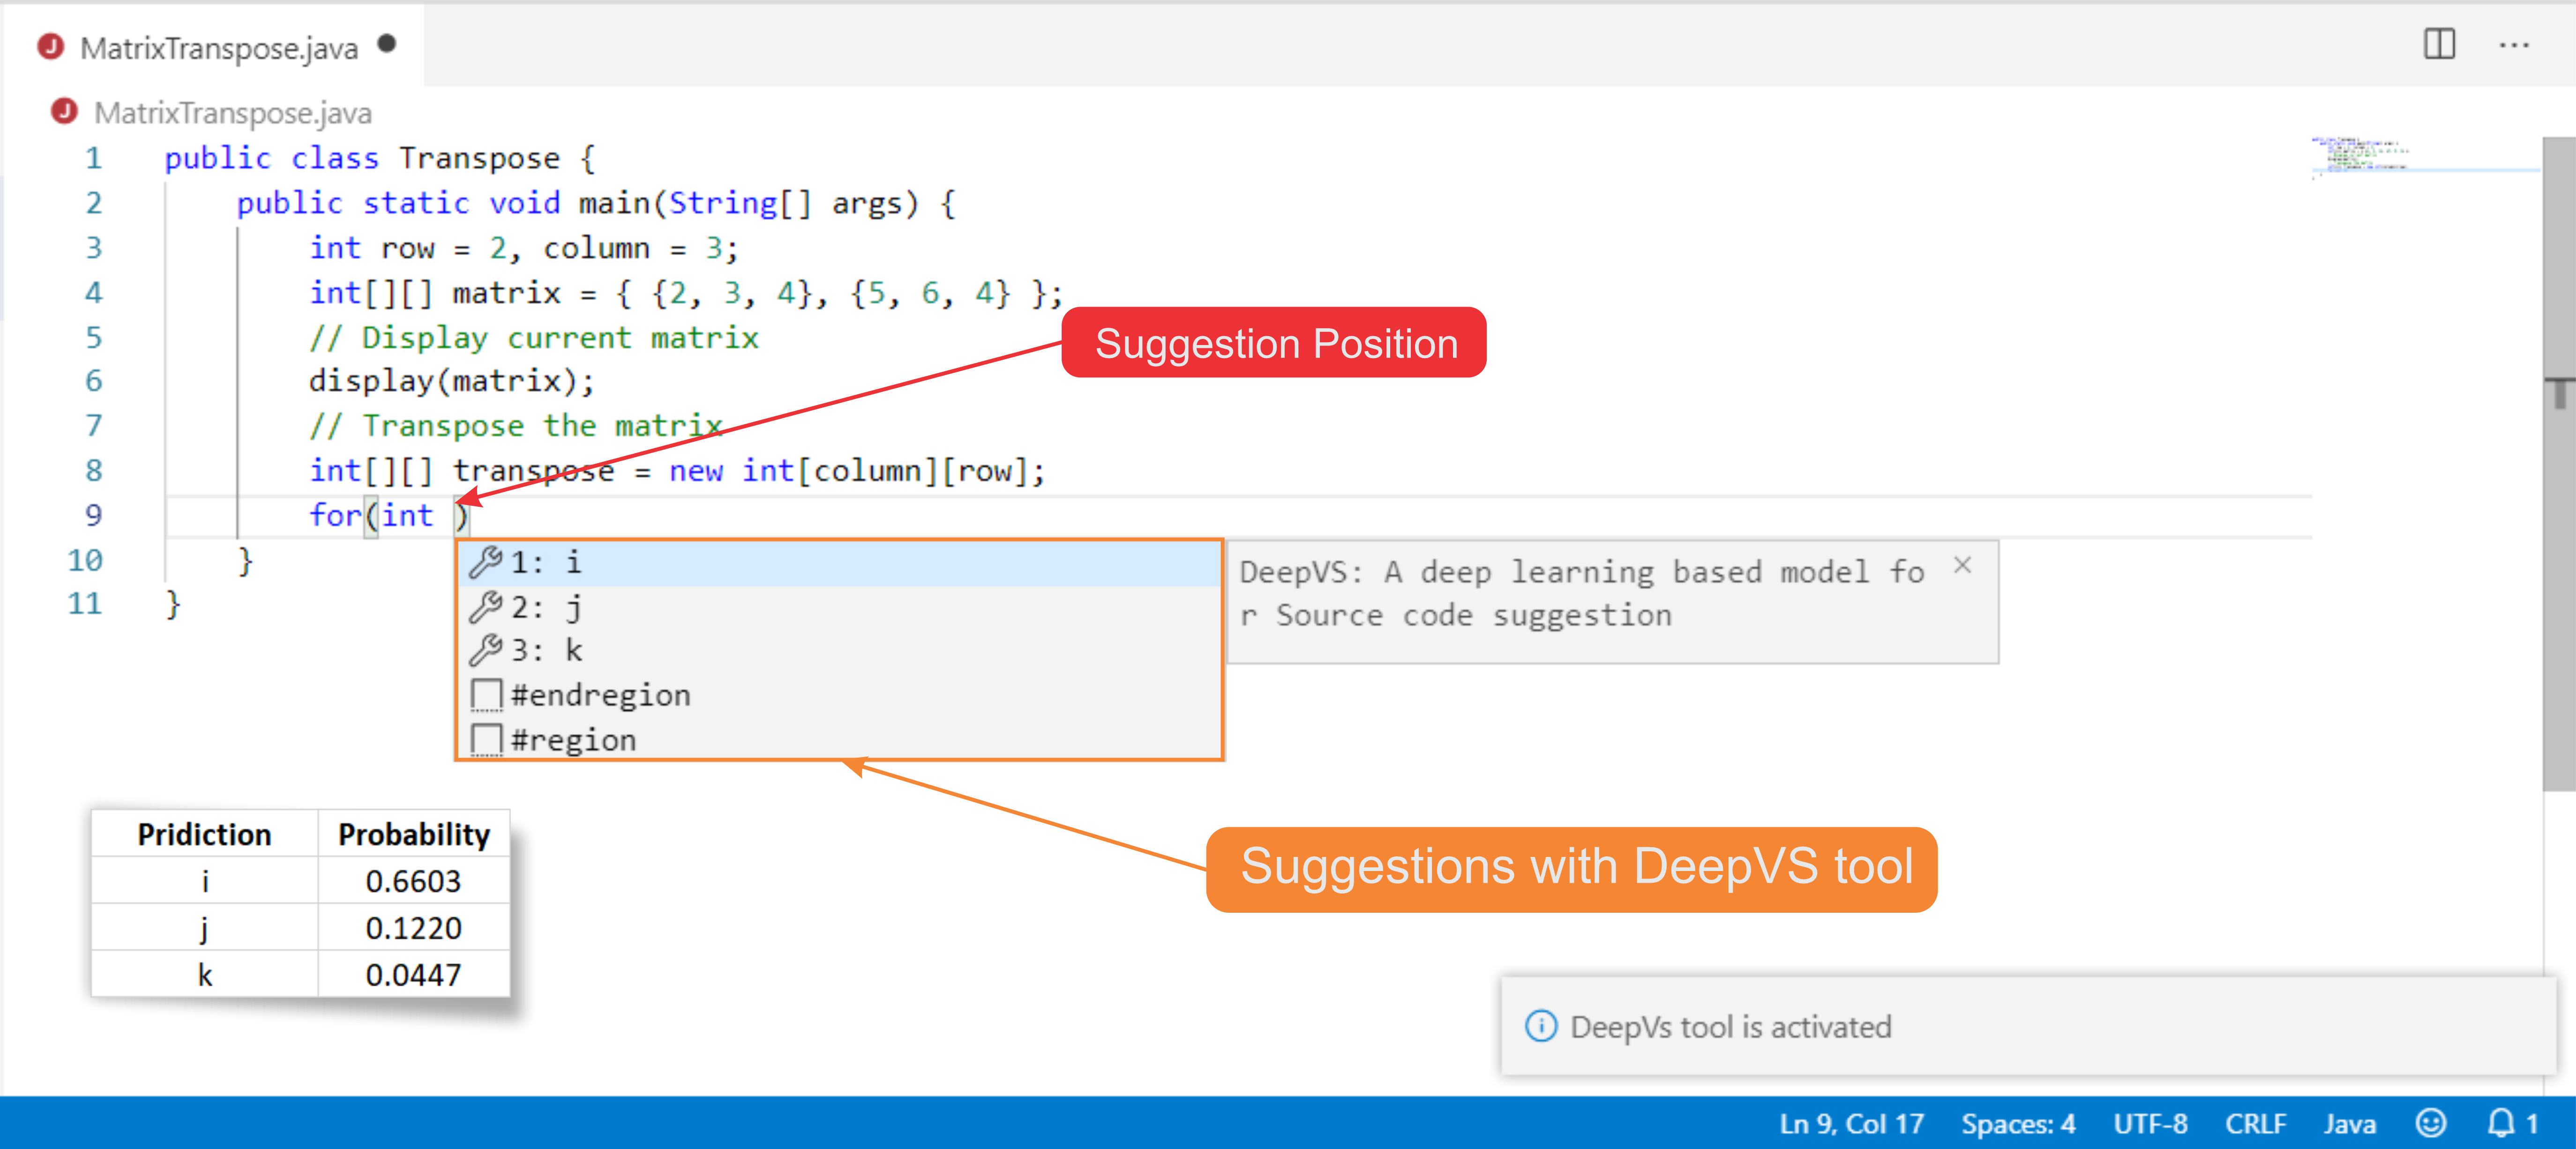The image size is (2576, 1149).
Task: Click wrench icon beside suggestion 3: k
Action: [x=486, y=650]
